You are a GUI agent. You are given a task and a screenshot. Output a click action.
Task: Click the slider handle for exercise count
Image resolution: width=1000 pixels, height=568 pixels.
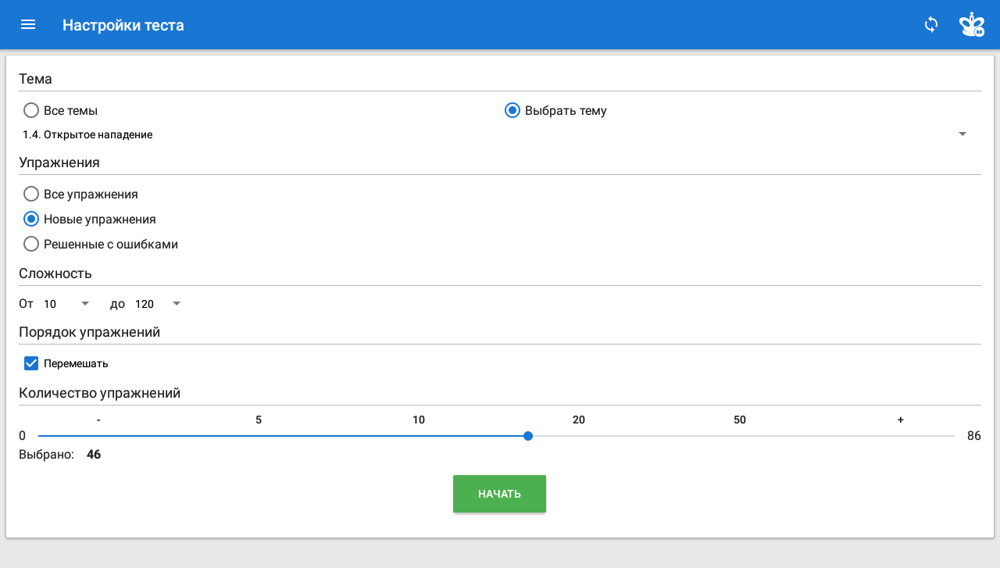click(528, 436)
